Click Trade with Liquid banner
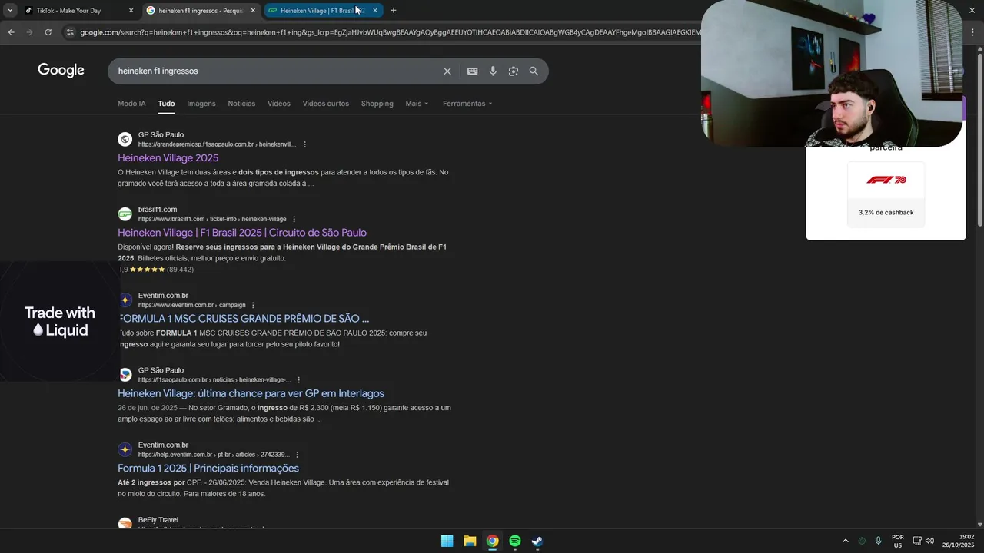 (60, 321)
